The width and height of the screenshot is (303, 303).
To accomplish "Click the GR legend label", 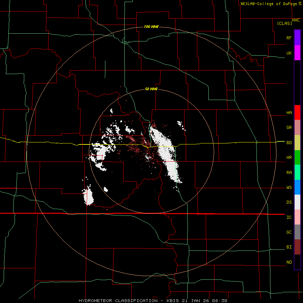I will [x=289, y=128].
